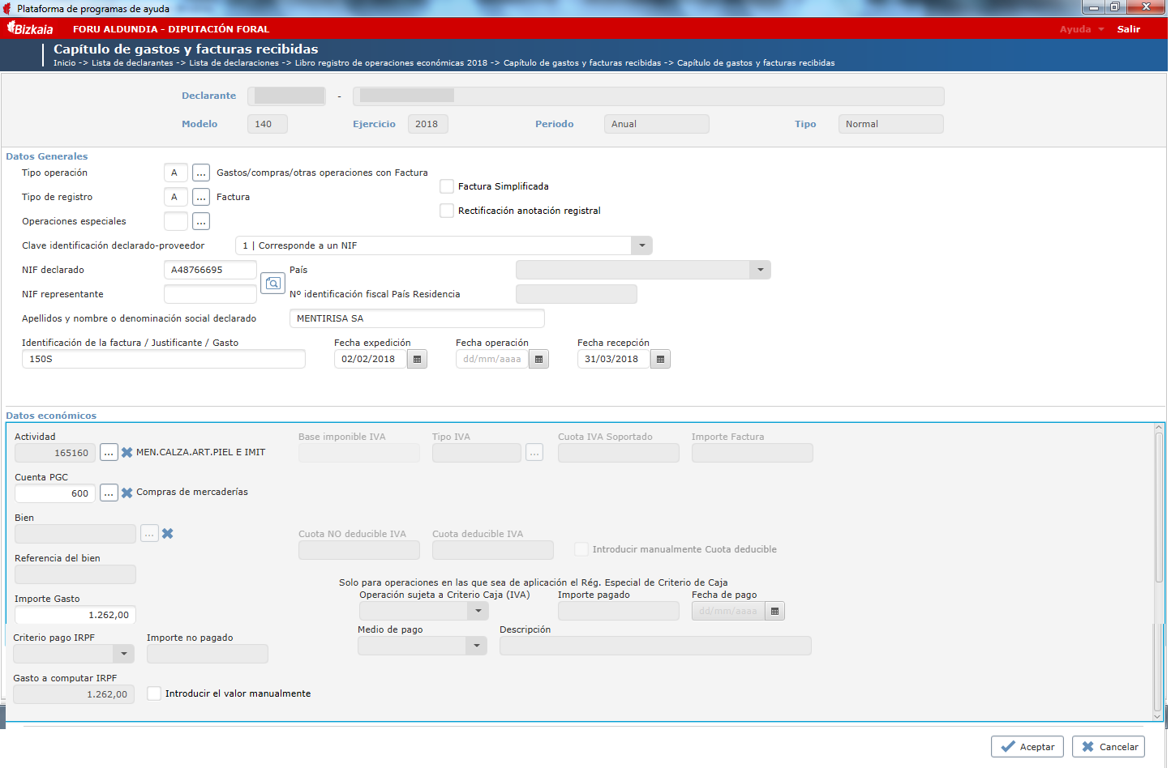
Task: Click the NIF search magnifier icon
Action: point(273,283)
